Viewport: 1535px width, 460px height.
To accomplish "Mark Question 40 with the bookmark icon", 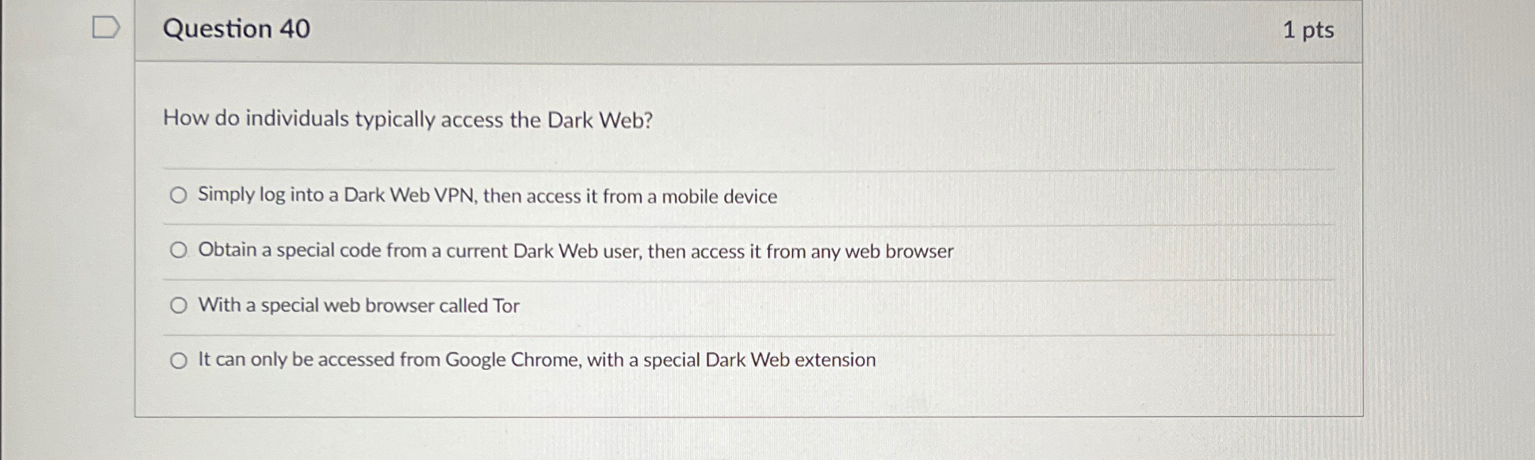I will pyautogui.click(x=106, y=26).
